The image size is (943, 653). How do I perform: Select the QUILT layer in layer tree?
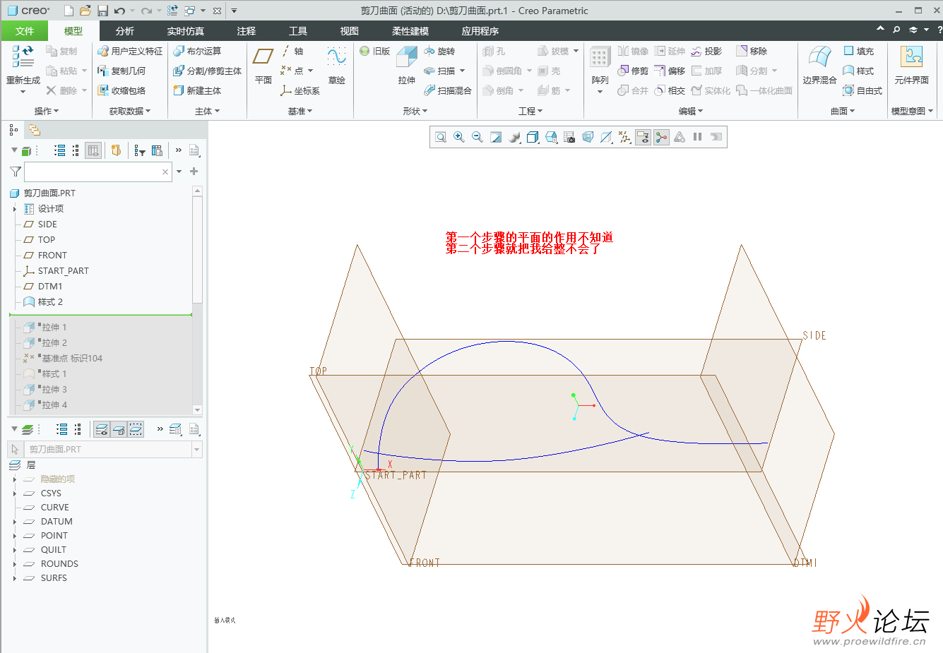tap(53, 550)
